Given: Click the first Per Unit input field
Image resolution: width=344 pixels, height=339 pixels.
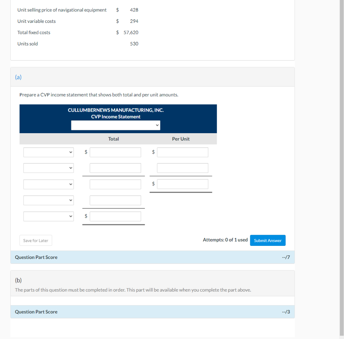Looking at the screenshot, I should pos(182,152).
